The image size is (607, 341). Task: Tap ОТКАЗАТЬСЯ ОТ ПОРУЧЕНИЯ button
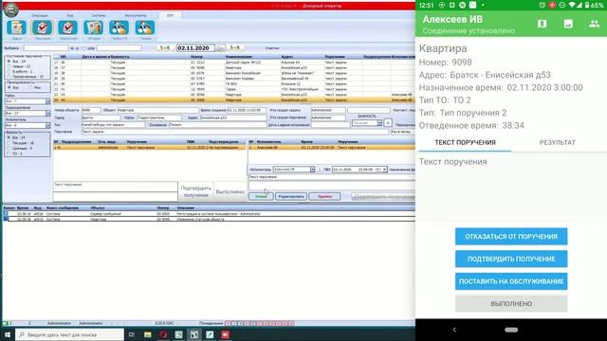(x=511, y=236)
